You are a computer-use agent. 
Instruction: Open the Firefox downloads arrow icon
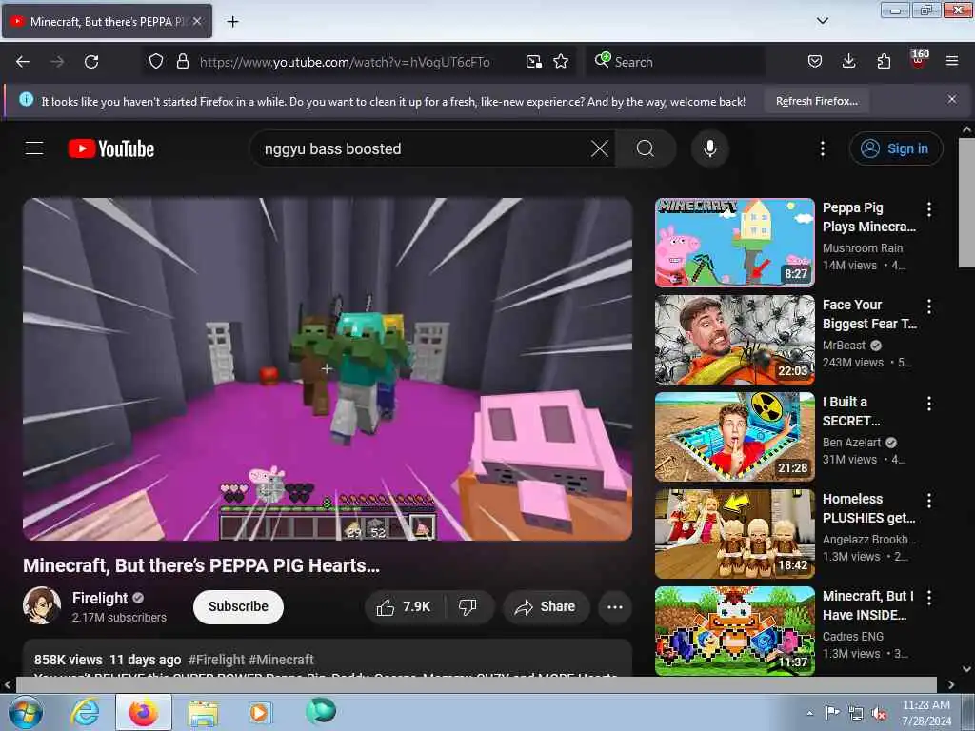tap(848, 62)
